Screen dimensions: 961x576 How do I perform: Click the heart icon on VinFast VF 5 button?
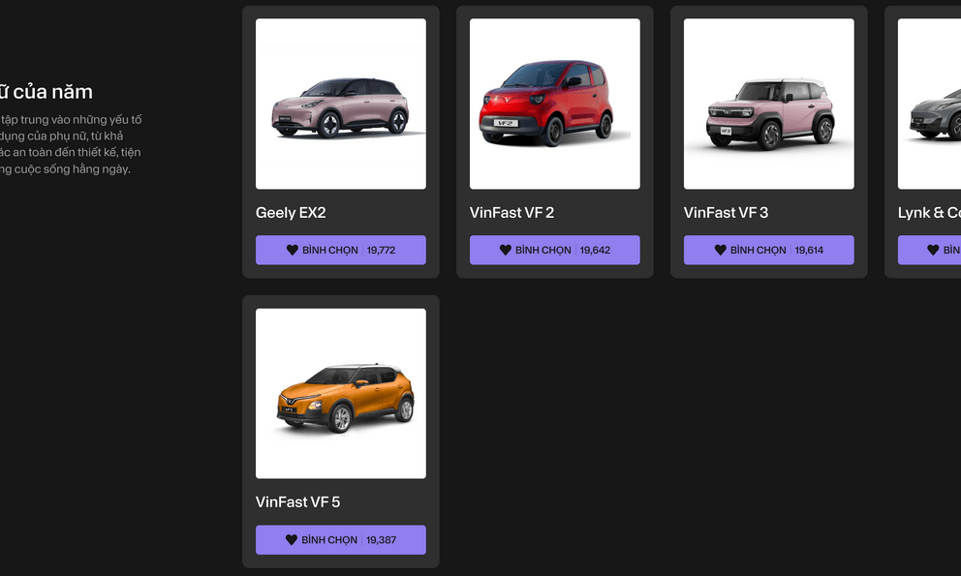(x=292, y=540)
